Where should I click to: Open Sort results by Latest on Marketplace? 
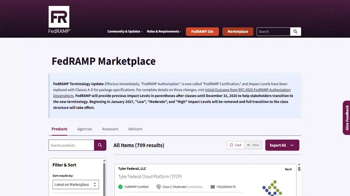tap(76, 184)
